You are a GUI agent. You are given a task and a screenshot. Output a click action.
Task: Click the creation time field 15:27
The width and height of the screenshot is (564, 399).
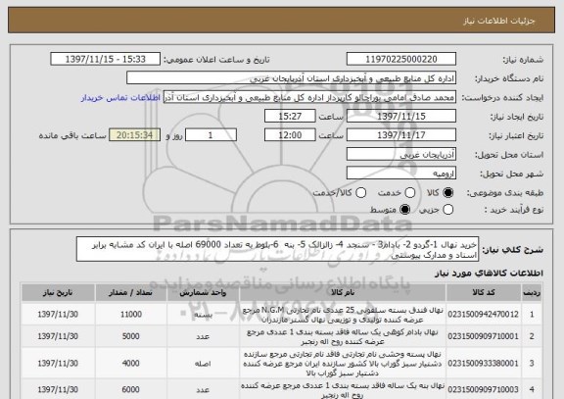point(290,116)
